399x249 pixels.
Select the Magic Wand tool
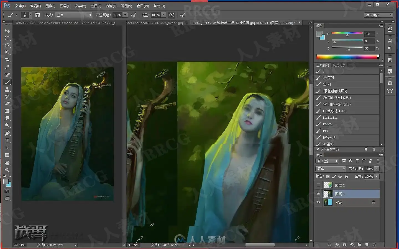click(x=7, y=52)
